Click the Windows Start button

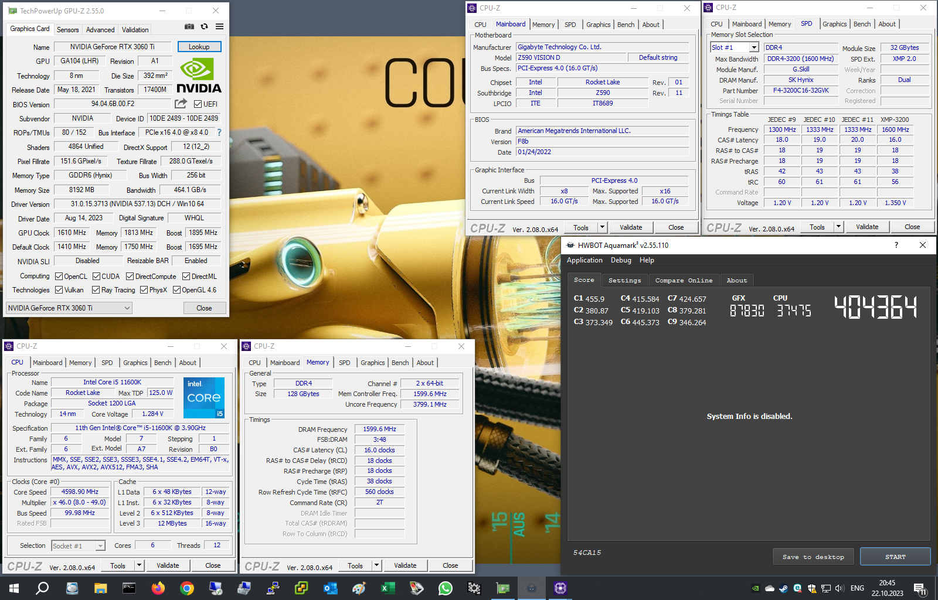point(14,588)
